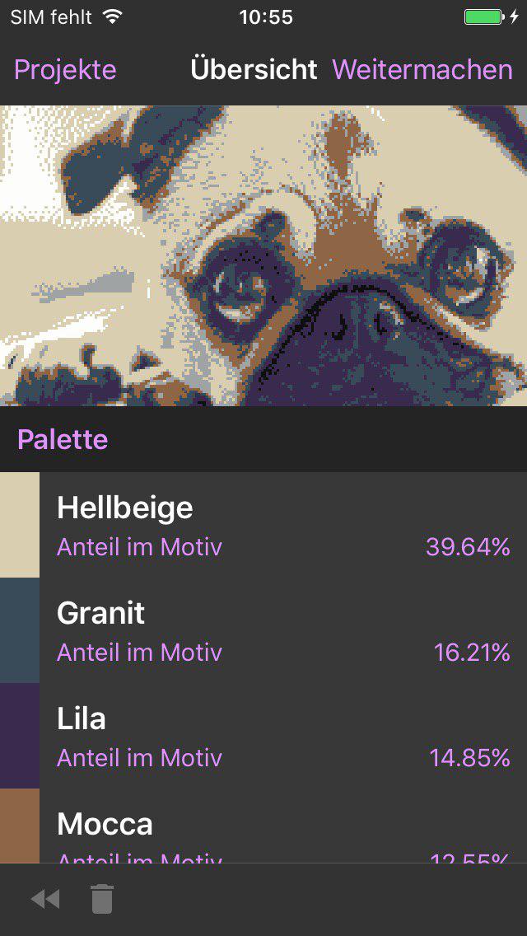Tap the battery status icon
Image resolution: width=527 pixels, height=936 pixels.
(484, 17)
